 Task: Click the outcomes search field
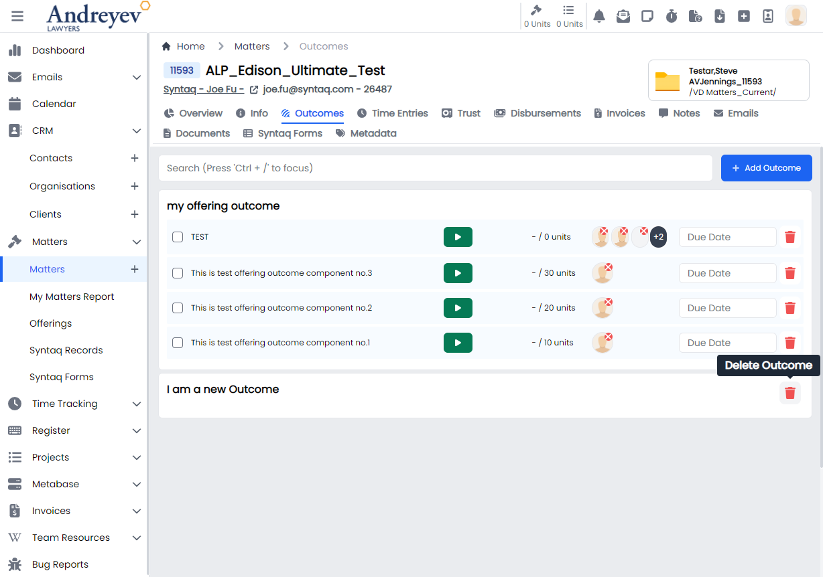point(435,168)
